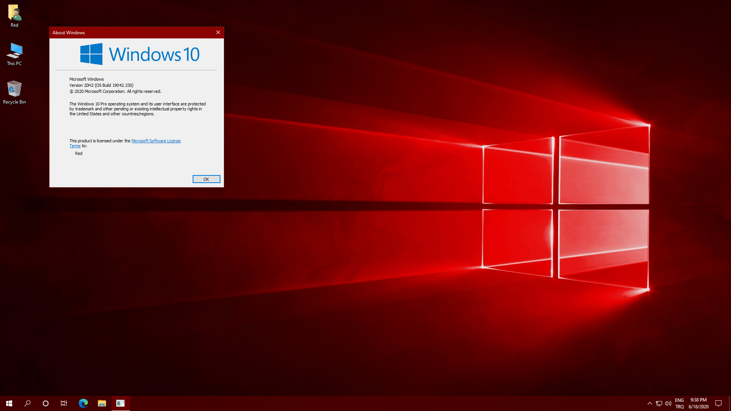Open Cortana circle icon on taskbar
The height and width of the screenshot is (411, 731).
[46, 403]
